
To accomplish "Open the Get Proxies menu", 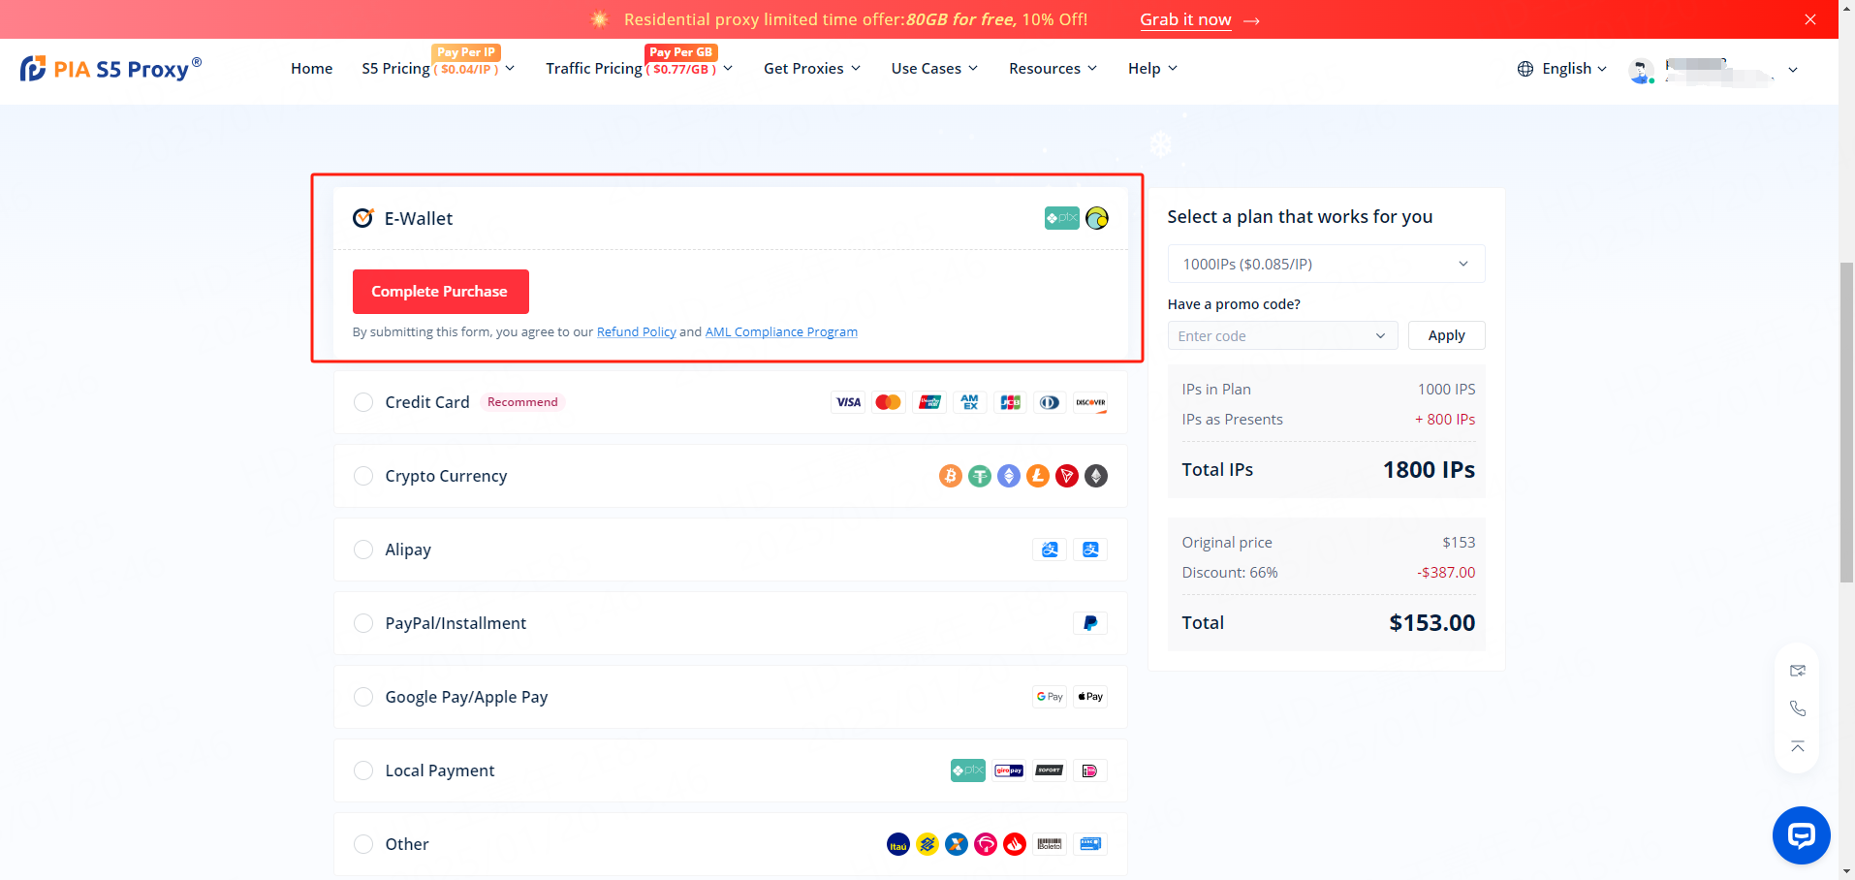I will click(x=811, y=69).
